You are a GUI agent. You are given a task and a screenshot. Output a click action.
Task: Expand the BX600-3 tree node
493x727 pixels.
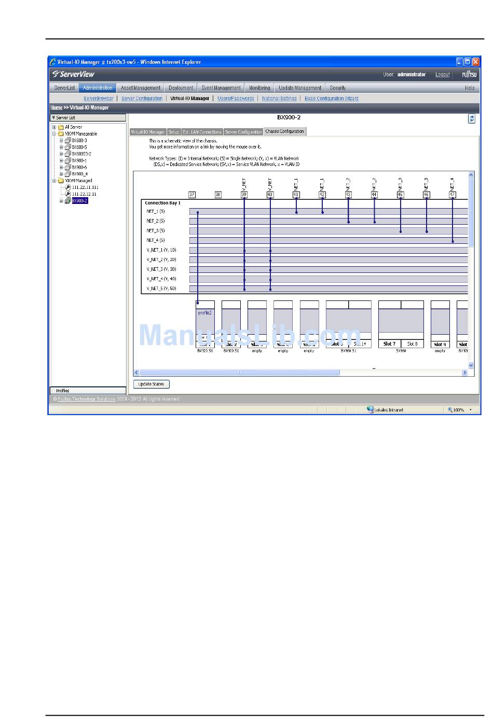click(x=61, y=140)
